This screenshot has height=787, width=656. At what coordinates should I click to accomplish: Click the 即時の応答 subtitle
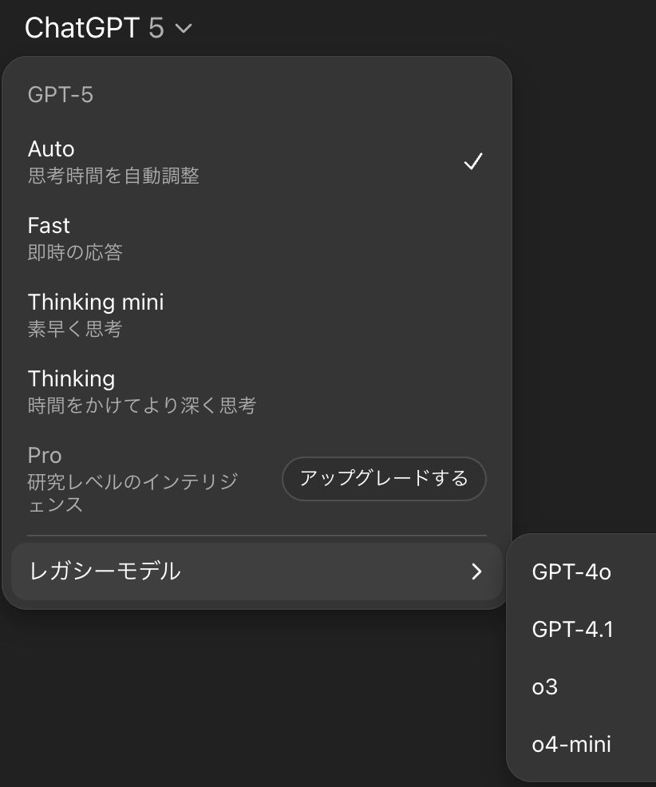click(75, 252)
